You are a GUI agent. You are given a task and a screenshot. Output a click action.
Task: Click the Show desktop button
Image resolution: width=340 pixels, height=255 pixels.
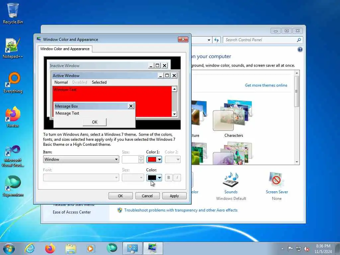pyautogui.click(x=338, y=248)
